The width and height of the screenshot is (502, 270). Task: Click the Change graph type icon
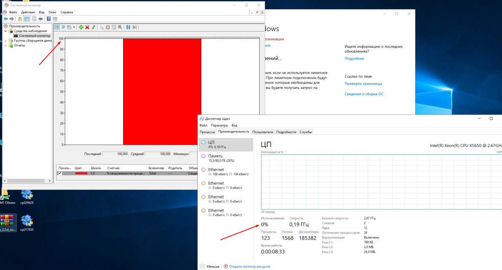(69, 27)
